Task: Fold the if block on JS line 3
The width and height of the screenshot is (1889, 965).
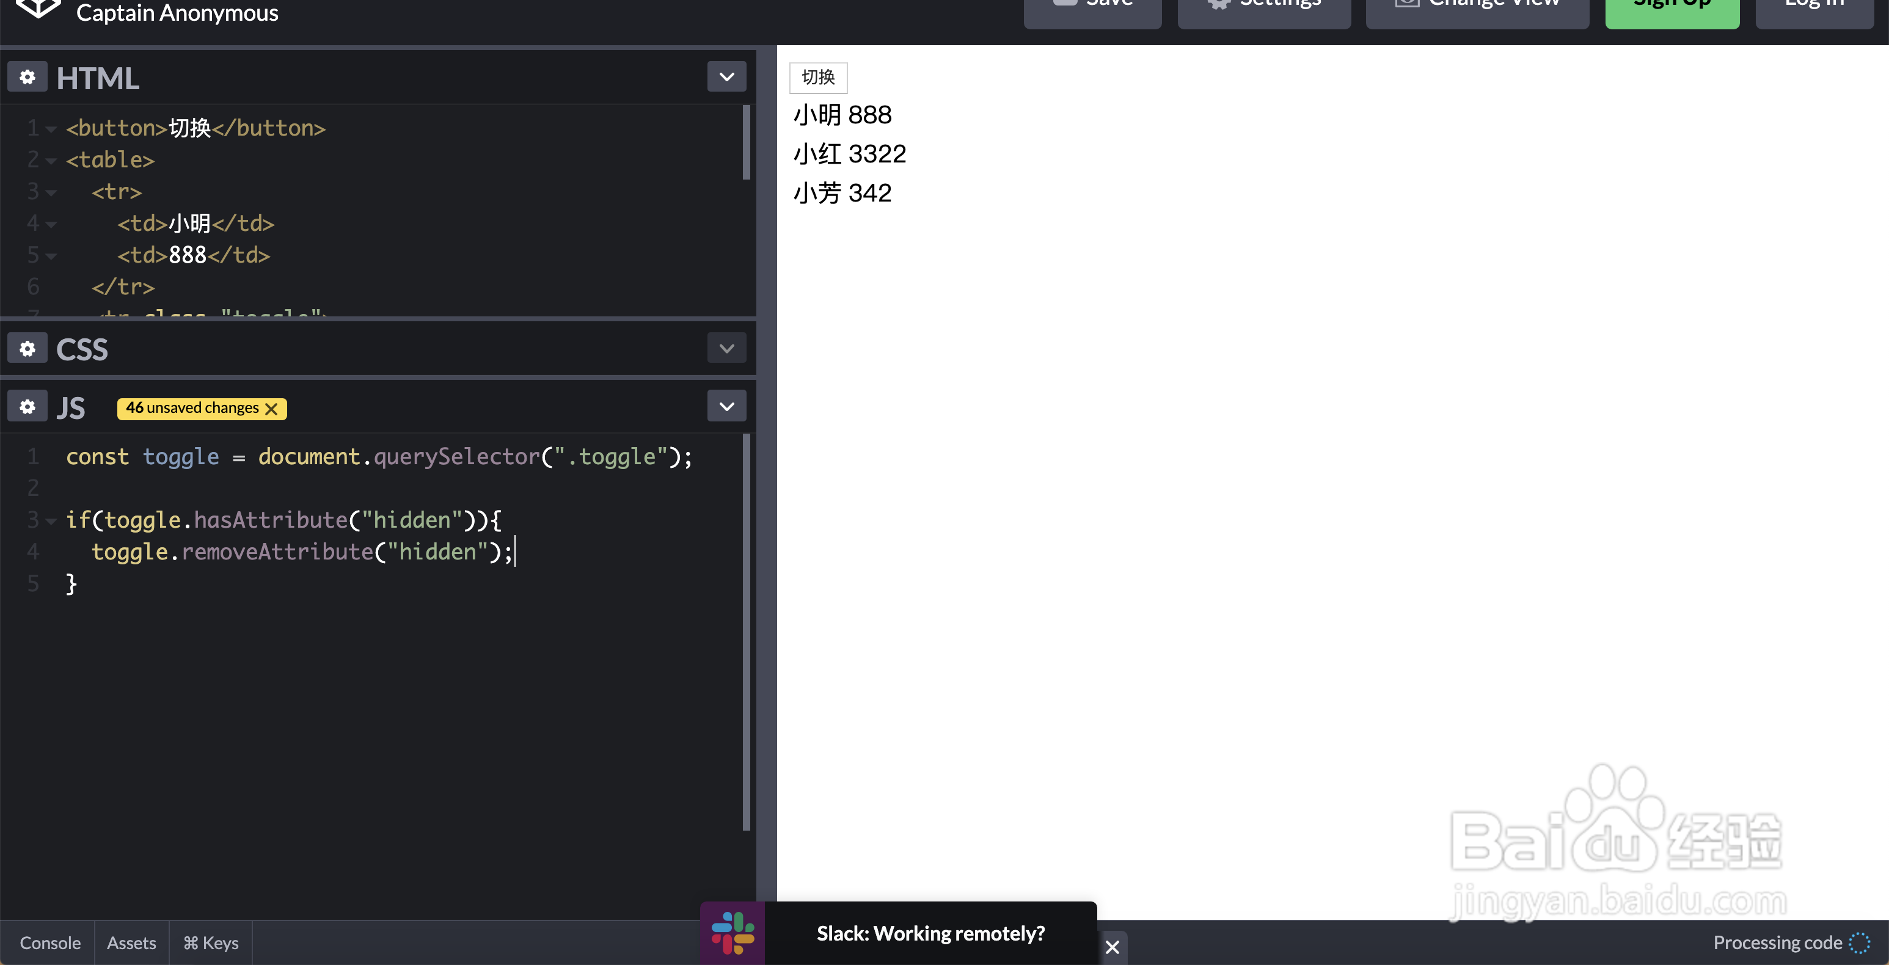Action: point(51,520)
